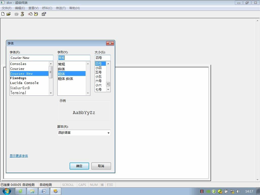
Task: Click the Receive file toolbar icon
Action: [36, 14]
